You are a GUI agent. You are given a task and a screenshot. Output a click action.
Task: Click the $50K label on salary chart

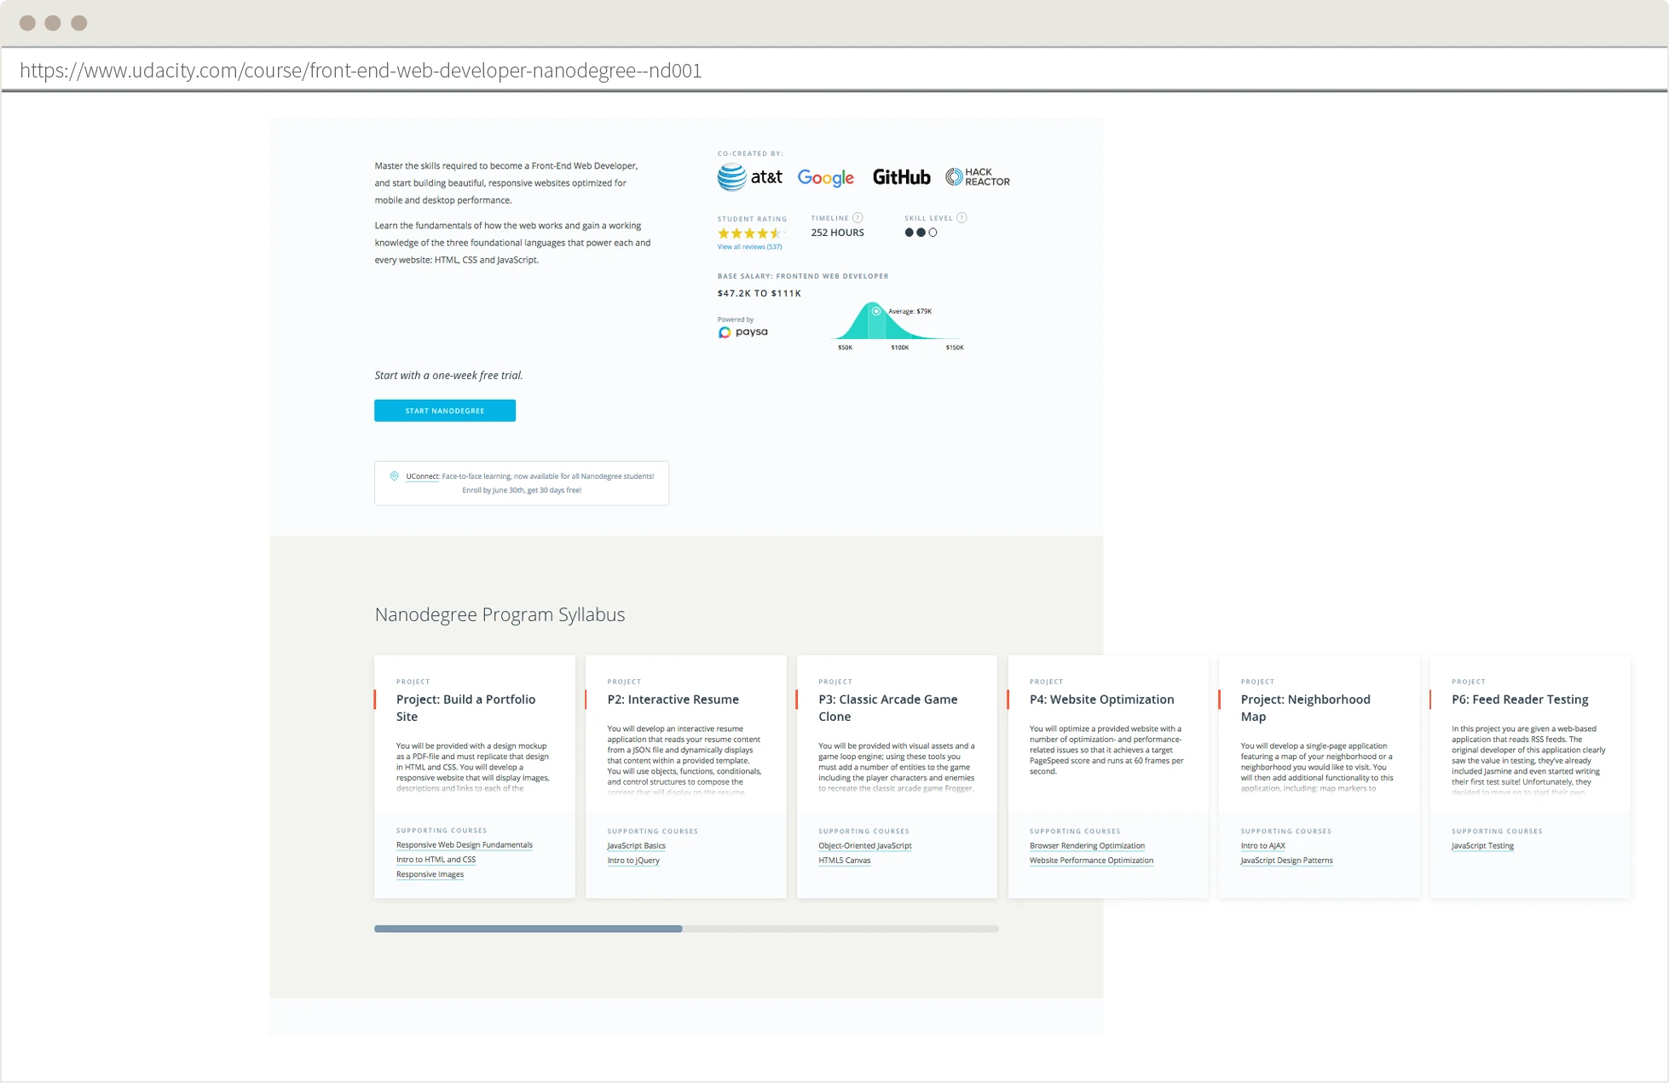tap(845, 348)
